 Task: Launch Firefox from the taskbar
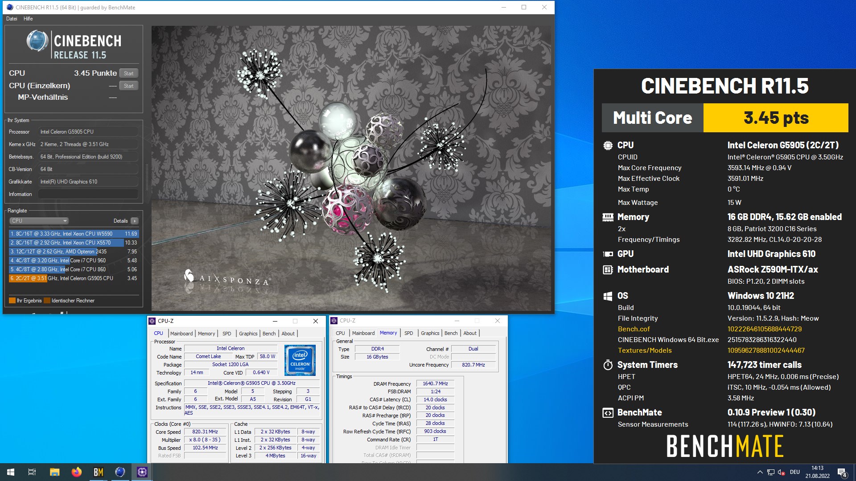click(76, 472)
